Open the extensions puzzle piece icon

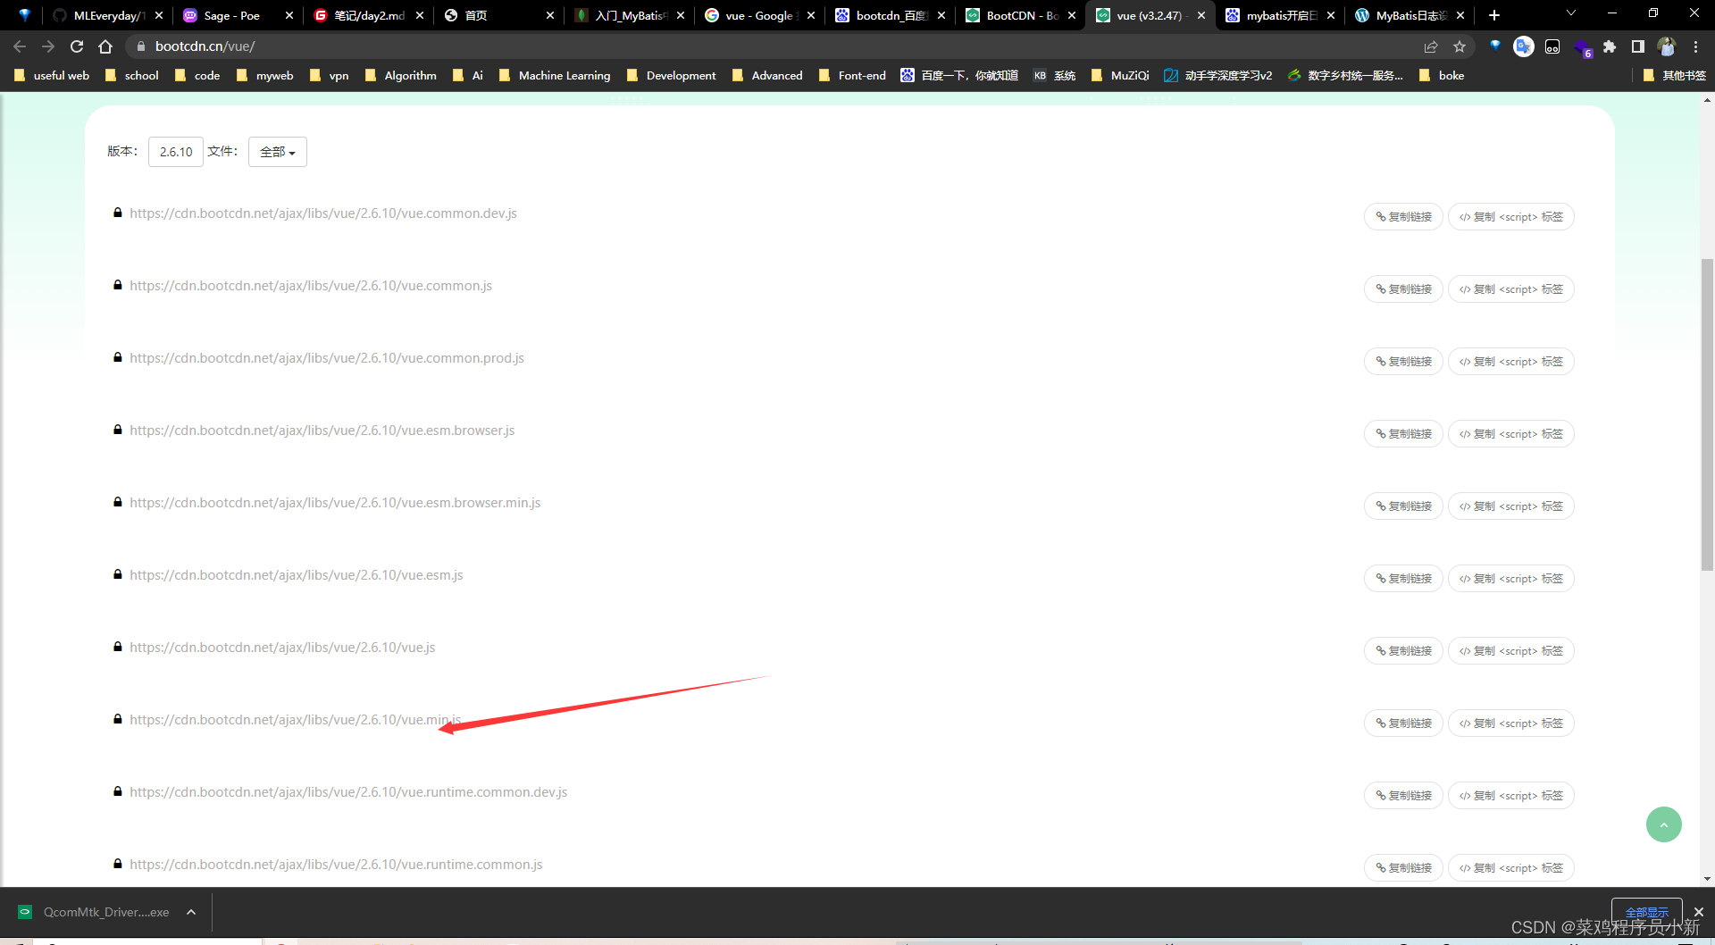1610,46
